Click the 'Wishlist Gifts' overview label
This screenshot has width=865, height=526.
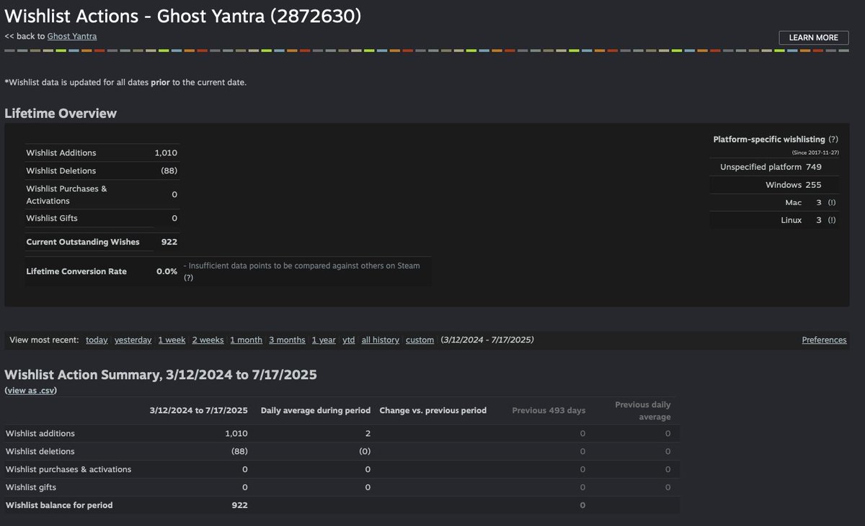pyautogui.click(x=52, y=218)
